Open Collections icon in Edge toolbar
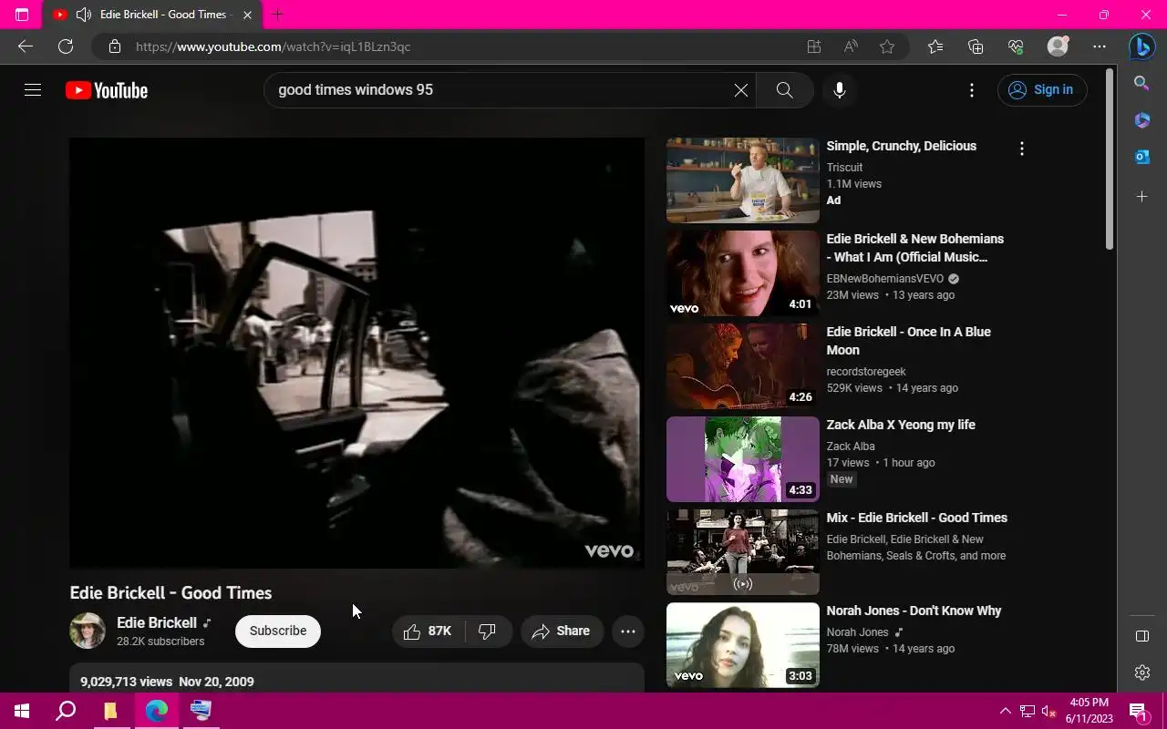The width and height of the screenshot is (1167, 729). tap(976, 46)
